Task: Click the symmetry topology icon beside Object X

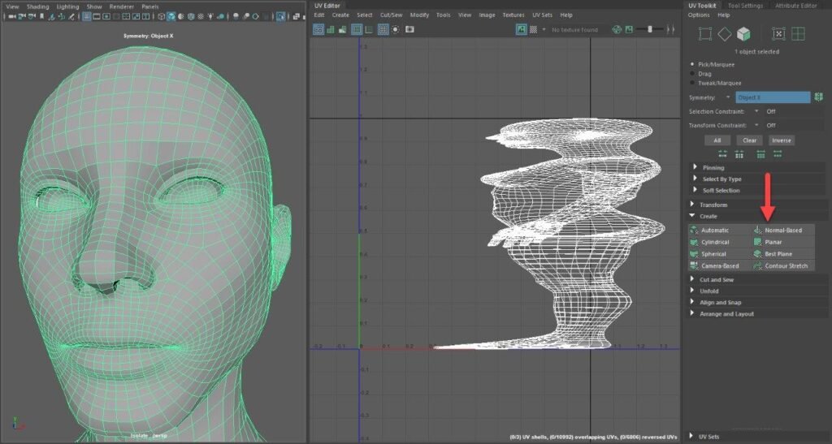Action: pyautogui.click(x=819, y=97)
